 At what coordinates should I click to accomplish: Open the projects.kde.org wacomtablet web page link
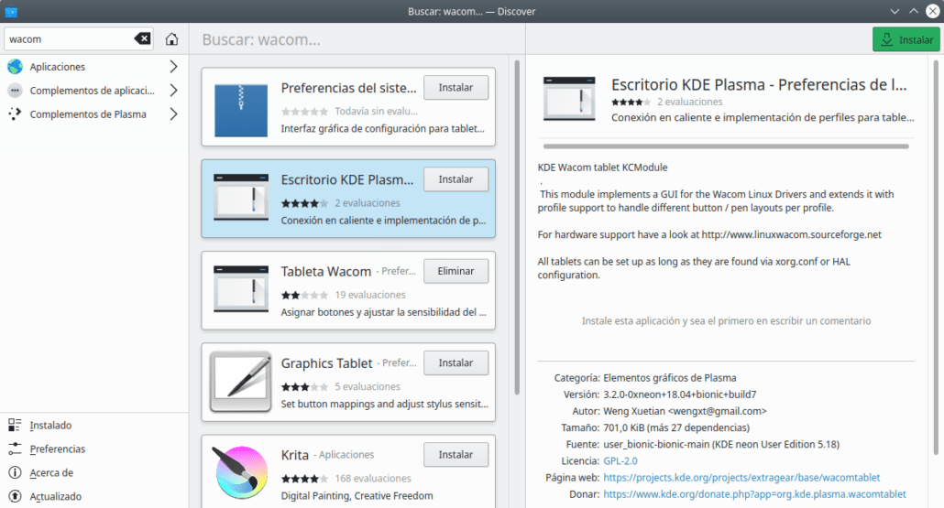[x=741, y=478]
